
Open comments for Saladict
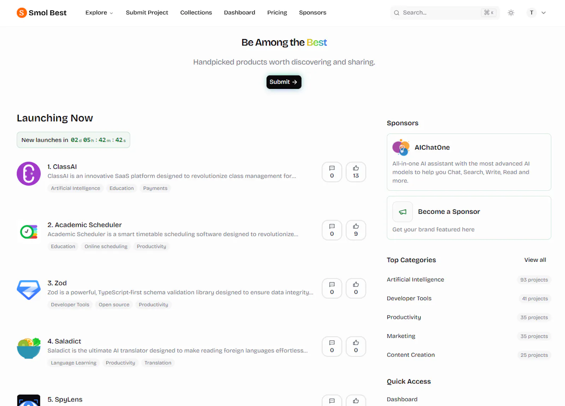click(332, 346)
